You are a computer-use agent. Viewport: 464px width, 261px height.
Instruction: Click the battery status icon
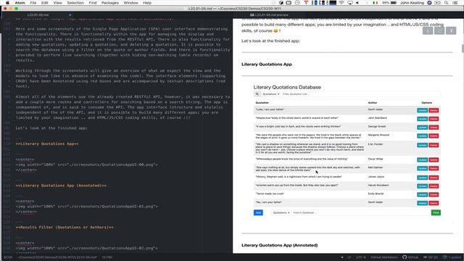pyautogui.click(x=394, y=3)
